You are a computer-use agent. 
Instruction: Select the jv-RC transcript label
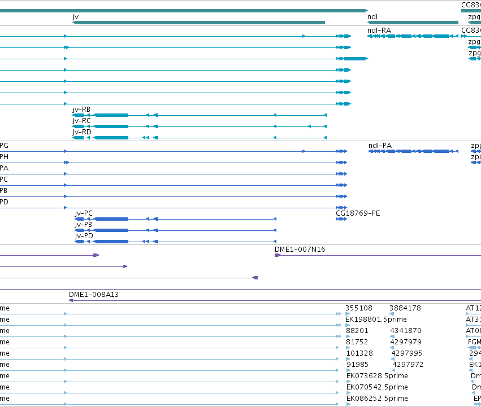click(x=81, y=121)
